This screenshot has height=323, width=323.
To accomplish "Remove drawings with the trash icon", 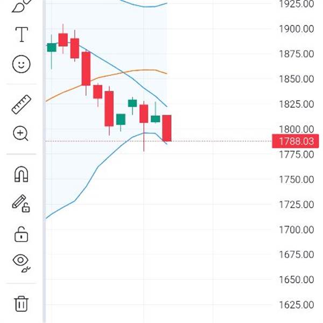I will (21, 304).
